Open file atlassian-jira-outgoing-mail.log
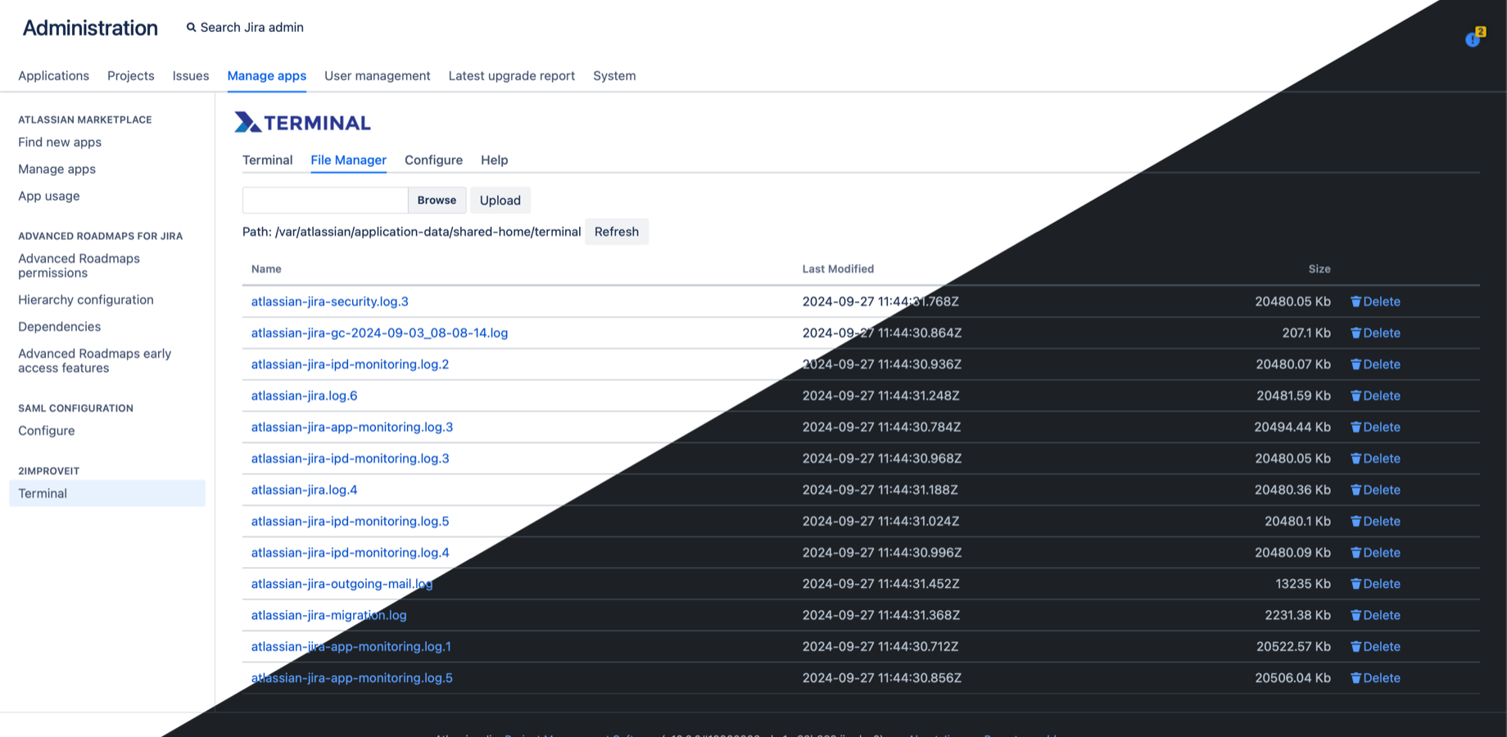Viewport: 1507px width, 737px height. click(342, 584)
